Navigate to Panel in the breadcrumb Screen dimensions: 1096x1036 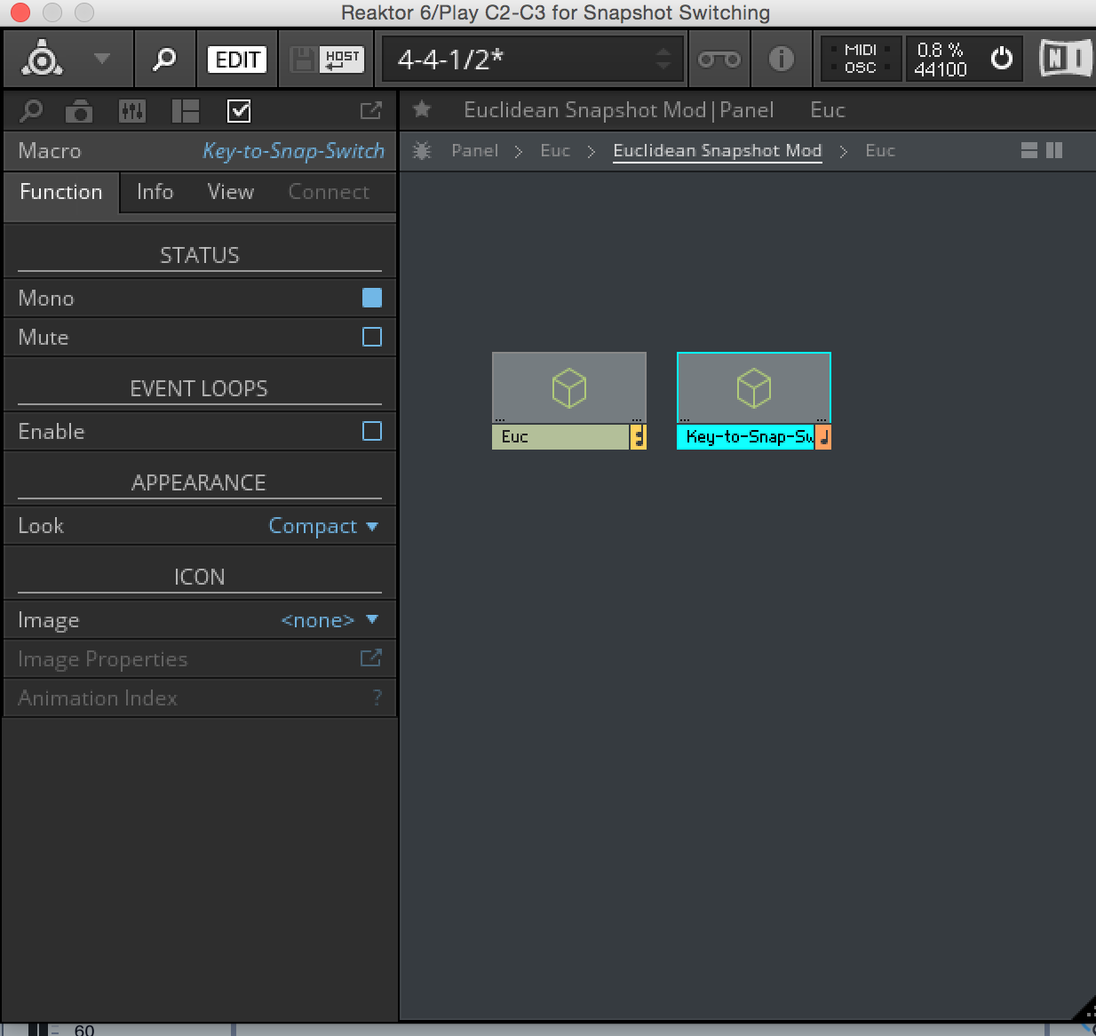coord(474,151)
